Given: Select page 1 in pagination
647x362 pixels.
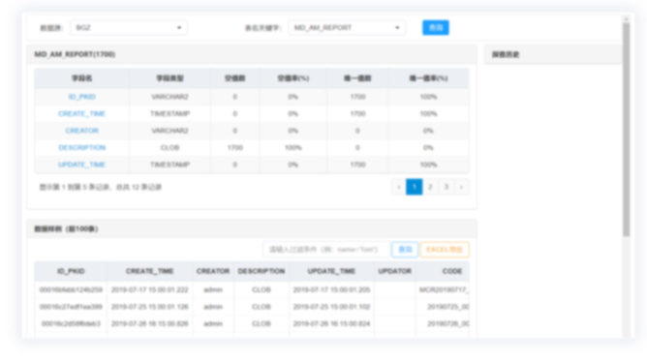Looking at the screenshot, I should [x=415, y=187].
